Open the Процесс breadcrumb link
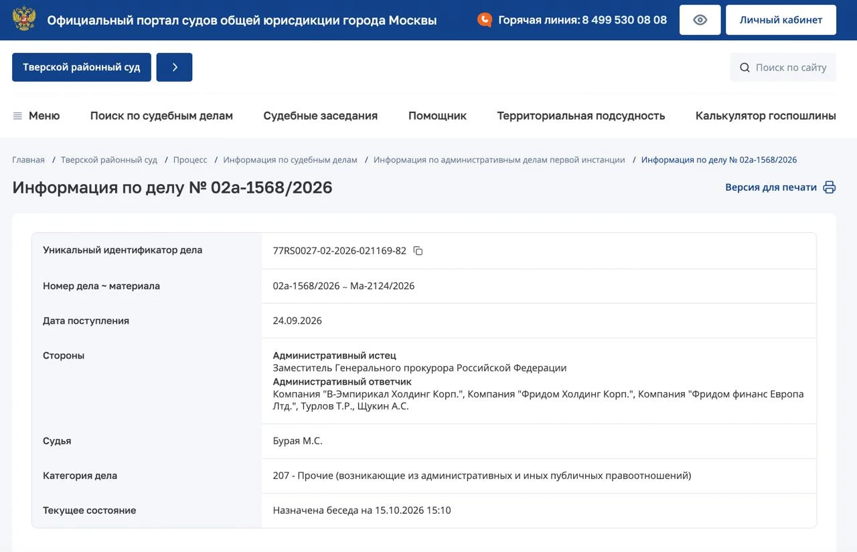 pyautogui.click(x=190, y=160)
